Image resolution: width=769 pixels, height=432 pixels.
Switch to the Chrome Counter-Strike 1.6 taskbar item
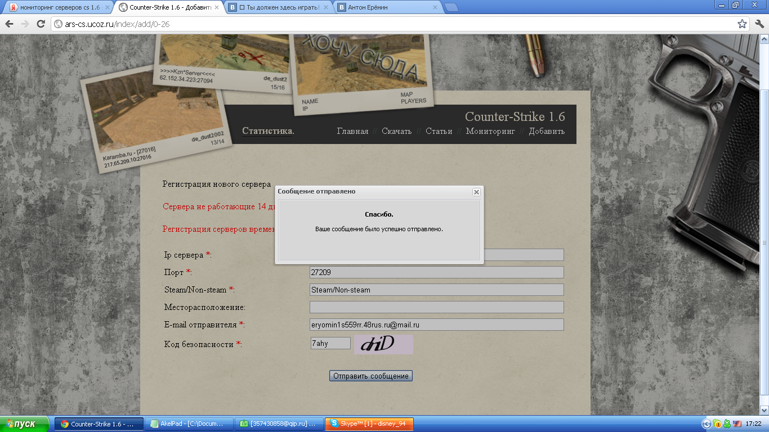click(x=98, y=424)
